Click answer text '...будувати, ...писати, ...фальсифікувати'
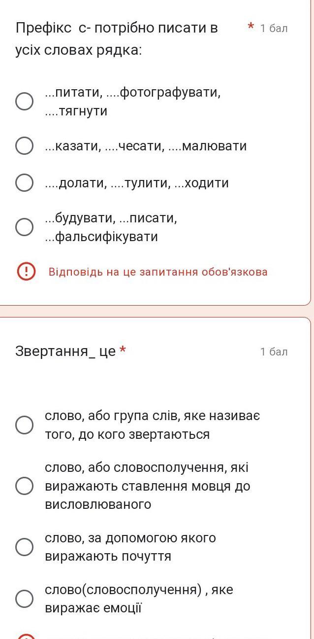The image size is (314, 639). pos(111,227)
